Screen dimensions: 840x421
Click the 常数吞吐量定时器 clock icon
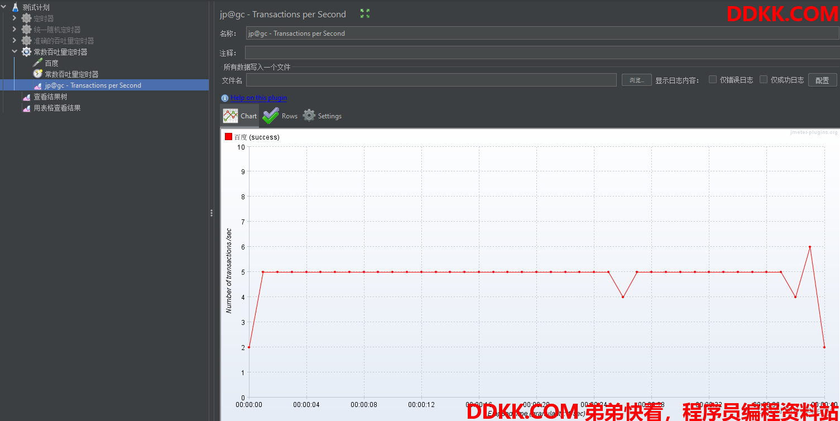click(37, 74)
